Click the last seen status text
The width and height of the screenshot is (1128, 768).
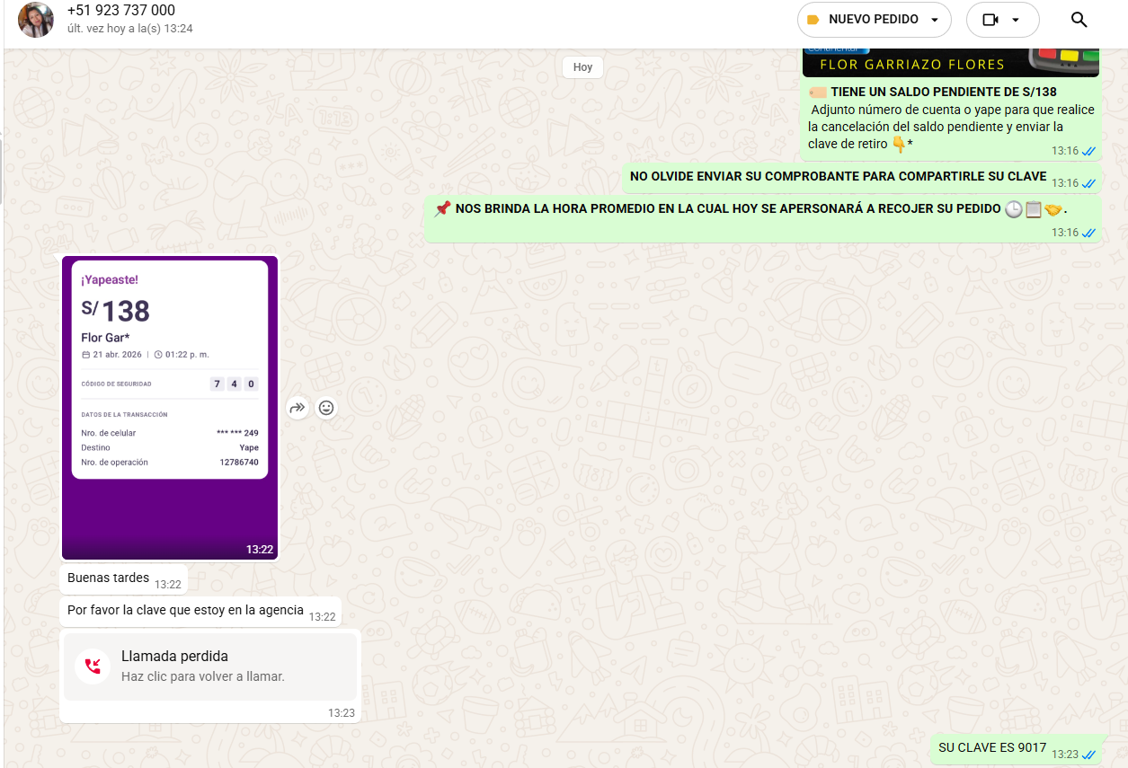coord(130,29)
